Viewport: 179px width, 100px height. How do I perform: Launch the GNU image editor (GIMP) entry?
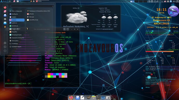(39, 11)
